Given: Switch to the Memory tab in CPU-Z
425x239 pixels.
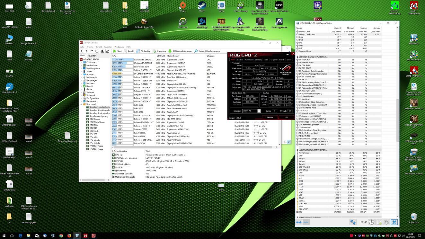Looking at the screenshot, I should pos(258,60).
